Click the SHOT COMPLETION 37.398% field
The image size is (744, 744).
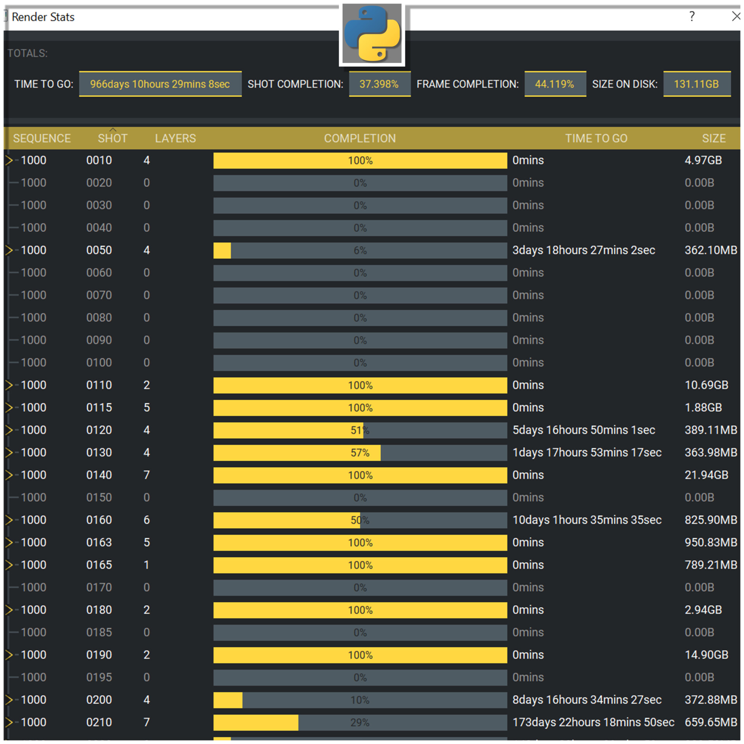click(379, 84)
